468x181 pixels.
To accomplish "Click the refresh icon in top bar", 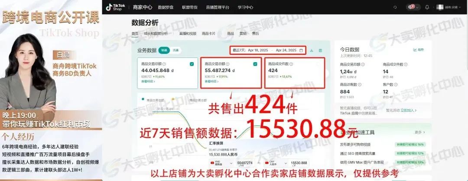I will point(395,7).
